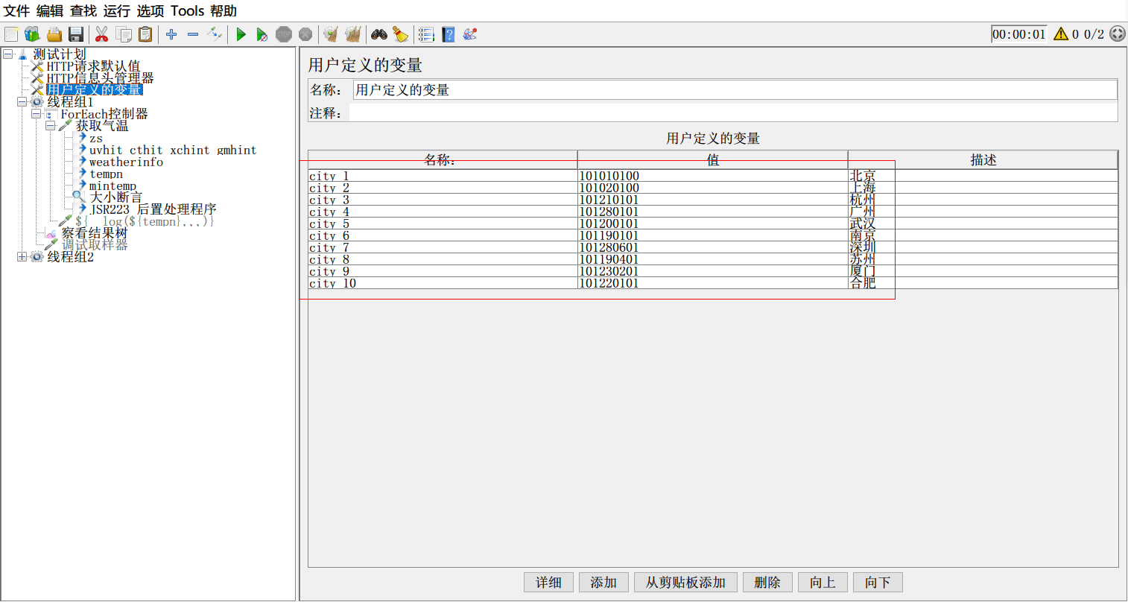Click the Toggle (pipettes with arrow) toolbar icon
The image size is (1128, 602).
(215, 34)
